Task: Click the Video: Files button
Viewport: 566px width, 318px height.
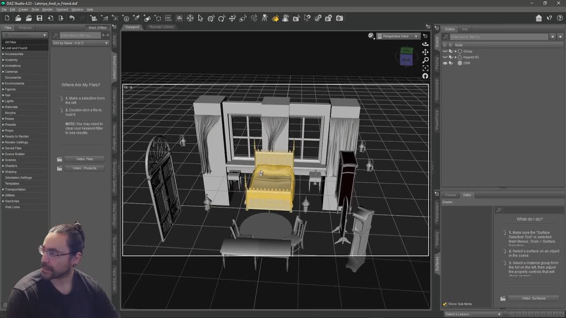Action: tap(84, 159)
